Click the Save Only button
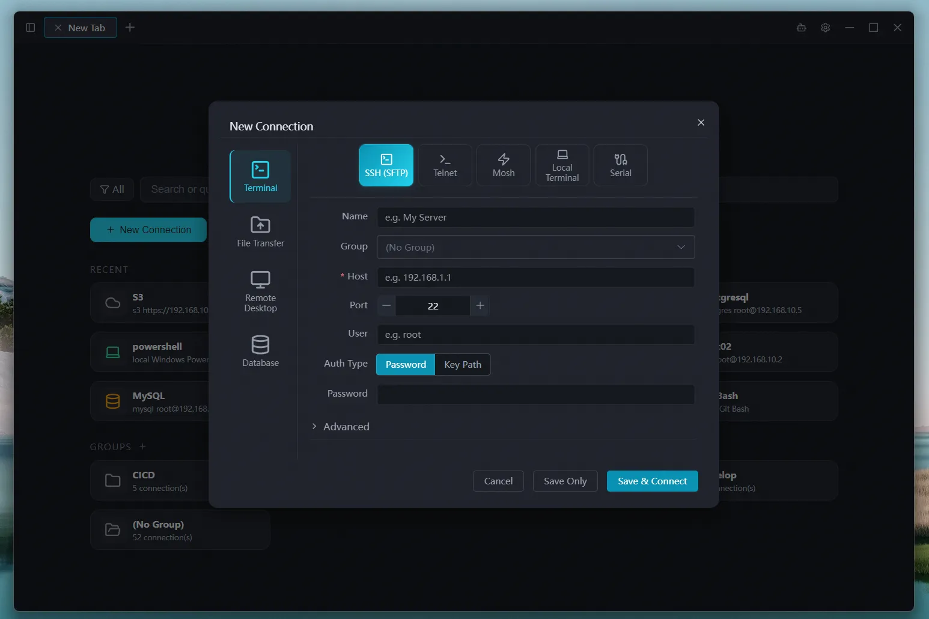929x619 pixels. pyautogui.click(x=565, y=481)
